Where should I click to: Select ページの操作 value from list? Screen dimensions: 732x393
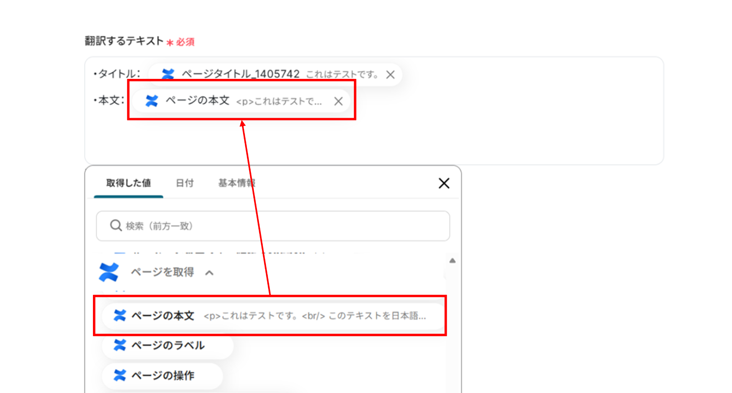click(x=163, y=376)
